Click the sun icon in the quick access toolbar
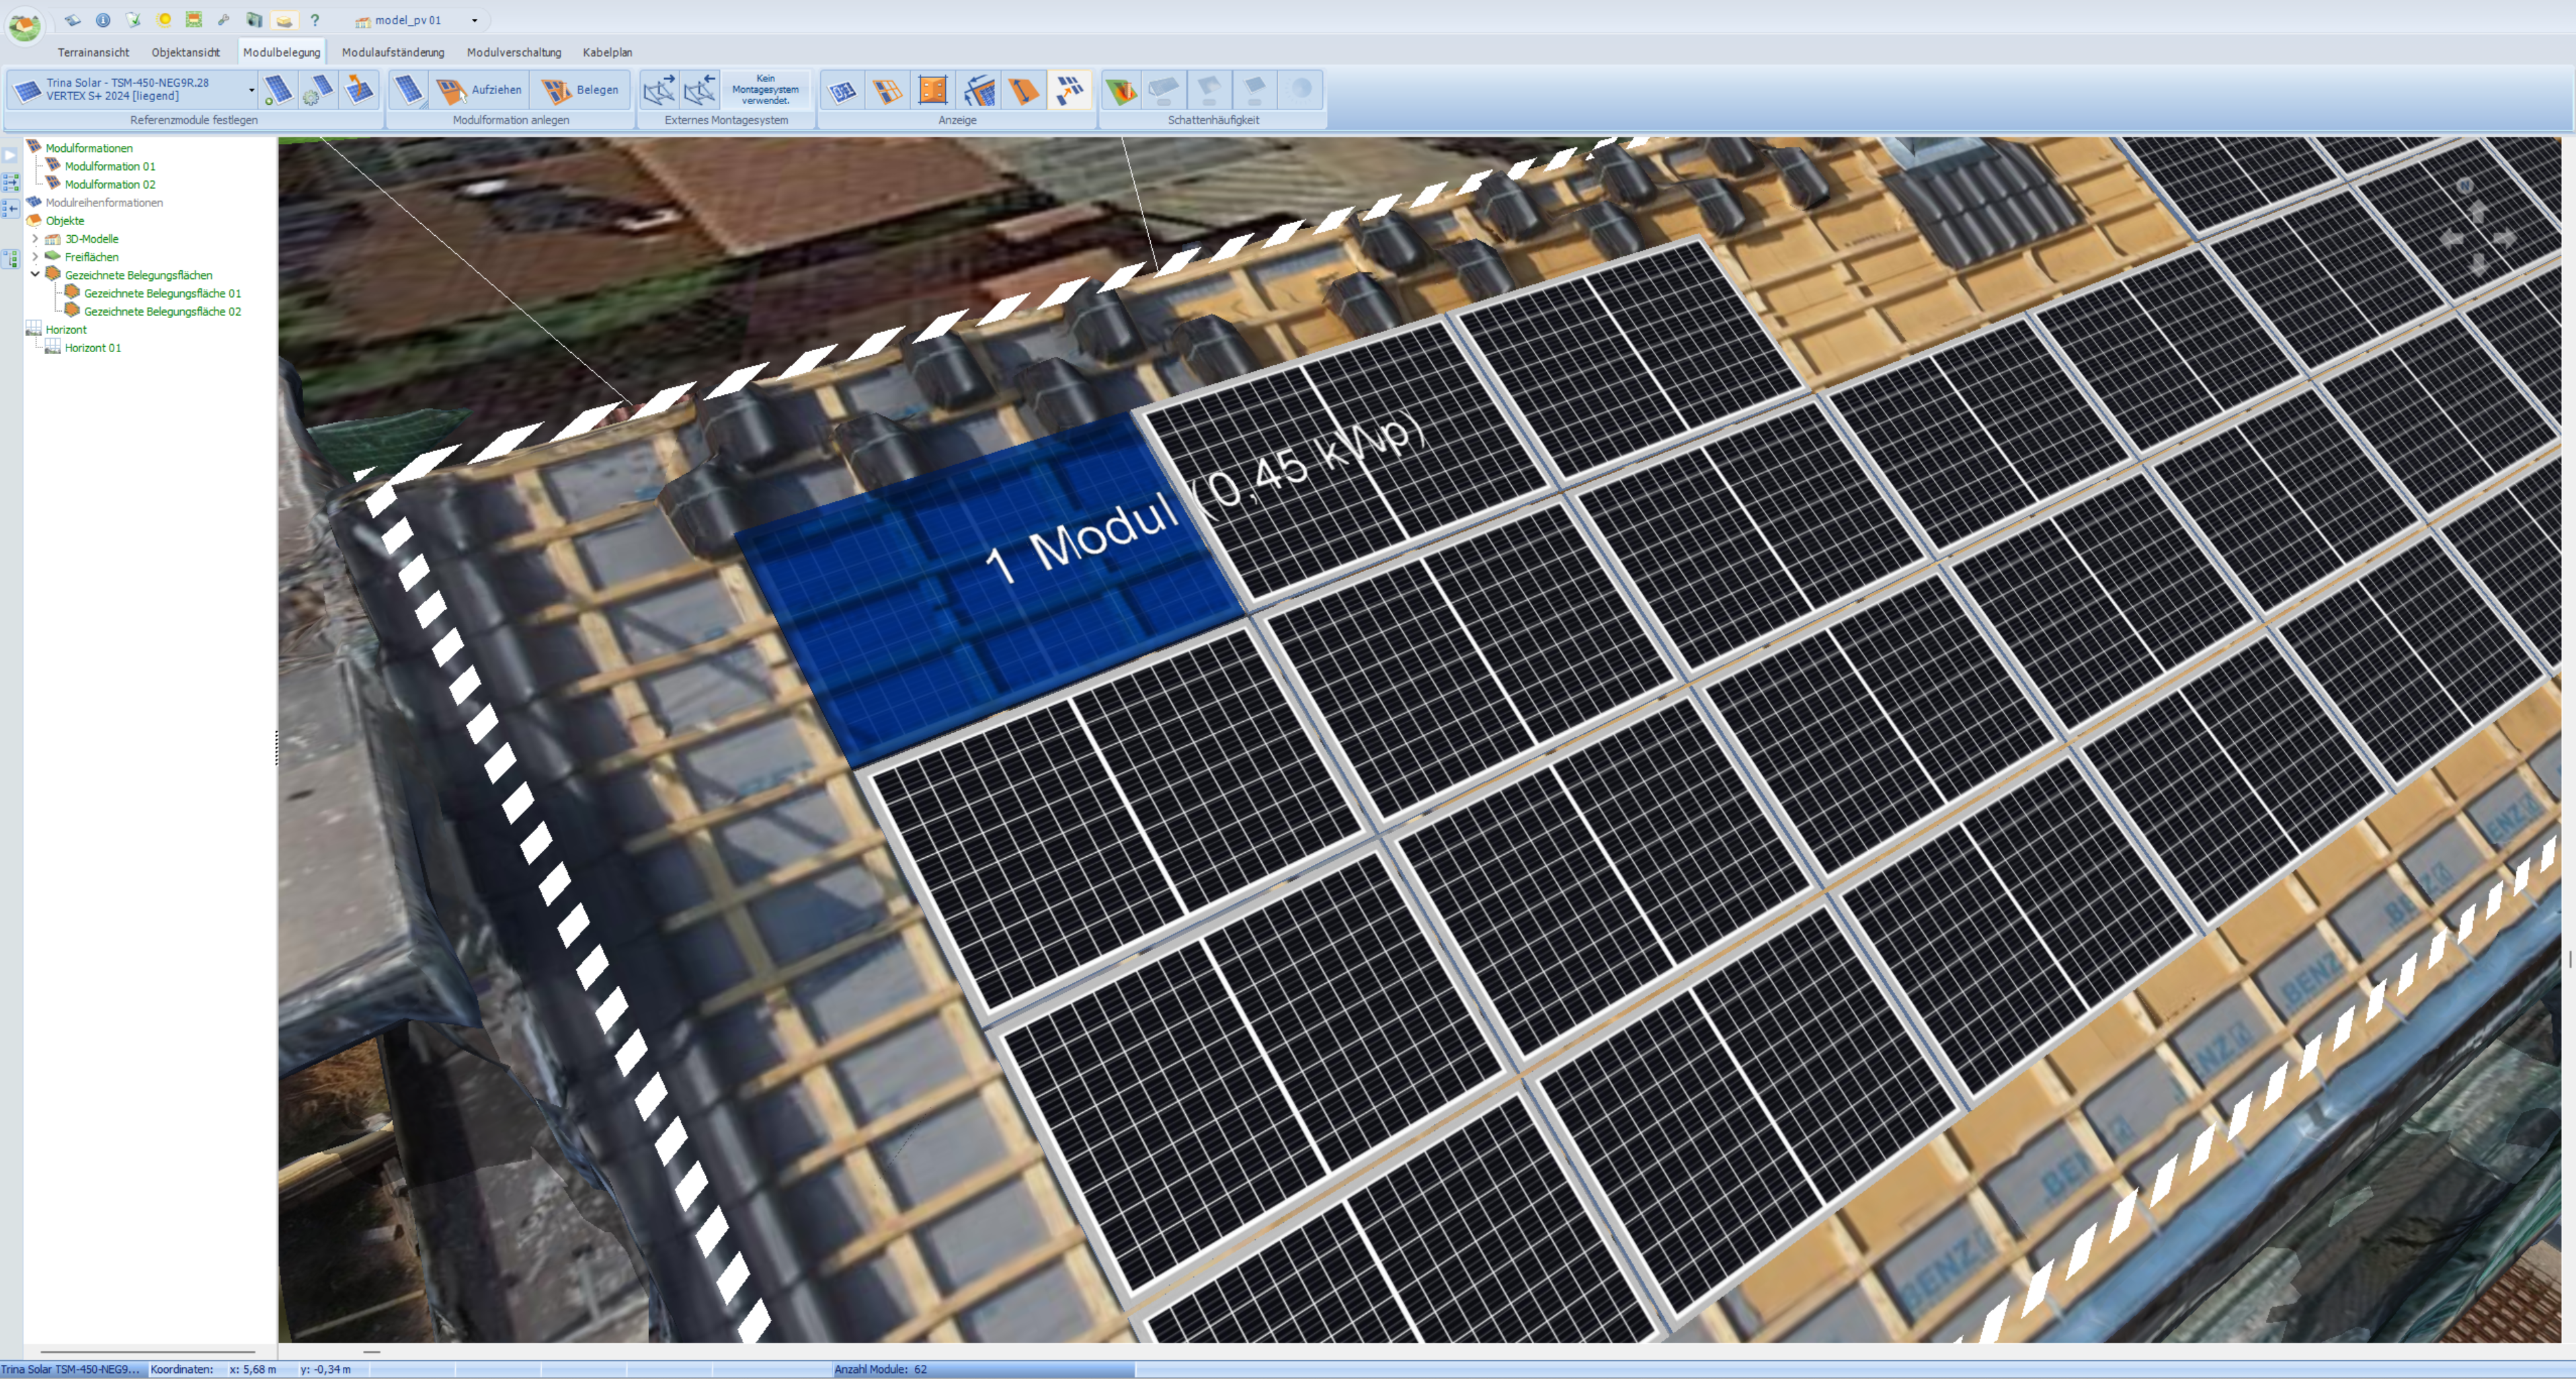The image size is (2576, 1379). (x=164, y=20)
